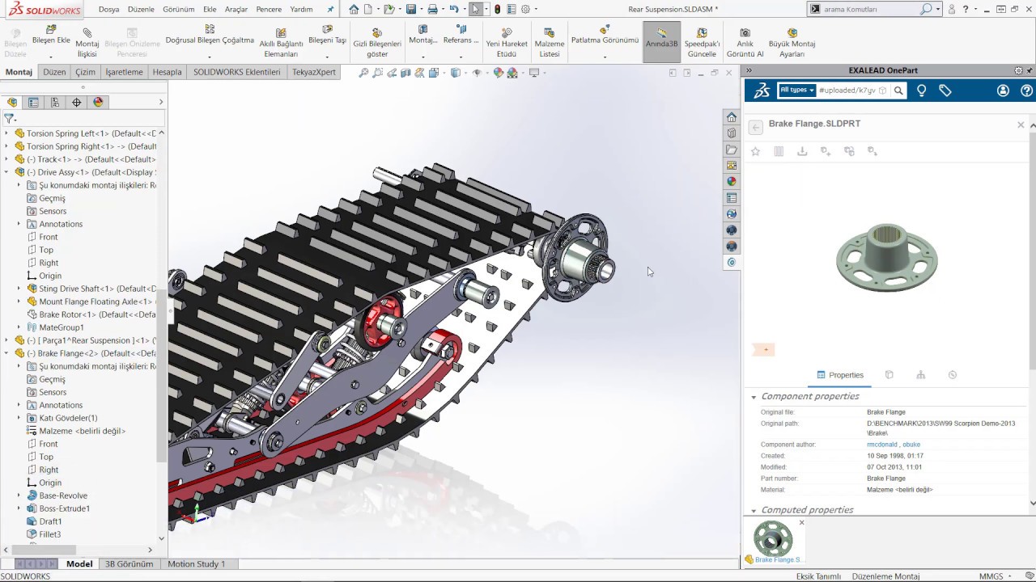Screen dimensions: 1036x582
Task: Open the Options gear icon in top toolbar
Action: click(x=526, y=10)
